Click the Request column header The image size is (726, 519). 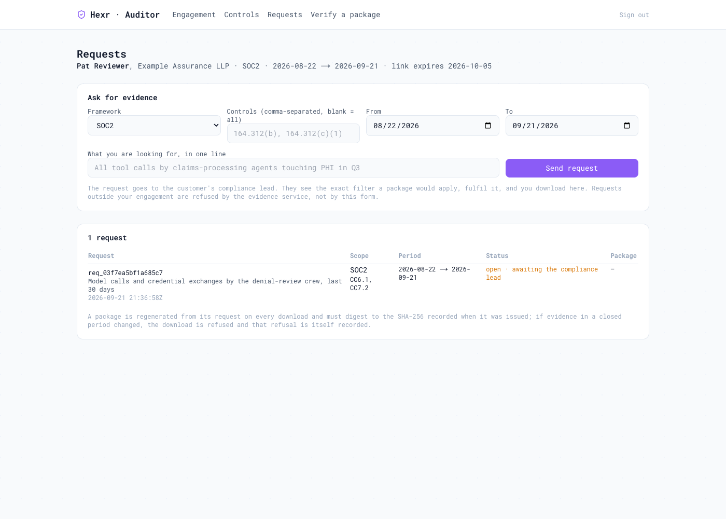(101, 256)
